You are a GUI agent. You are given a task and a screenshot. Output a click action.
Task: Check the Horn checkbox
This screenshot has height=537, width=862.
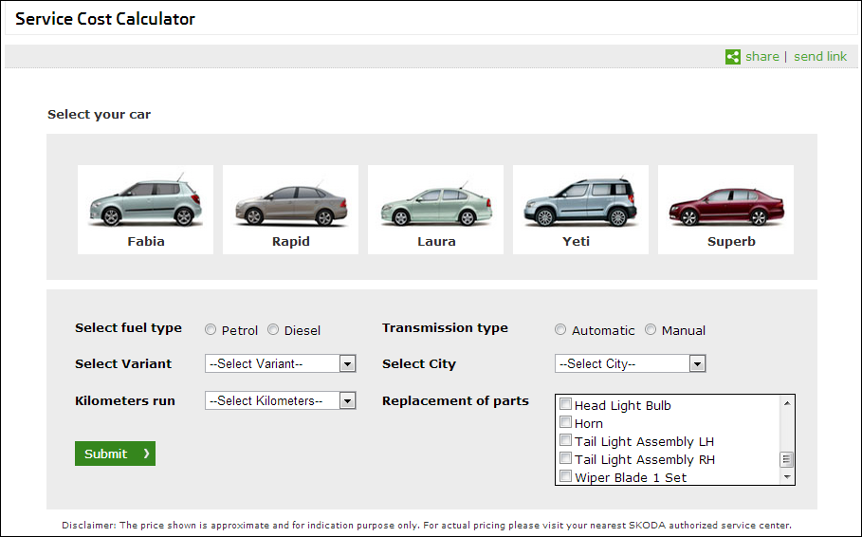[x=566, y=422]
